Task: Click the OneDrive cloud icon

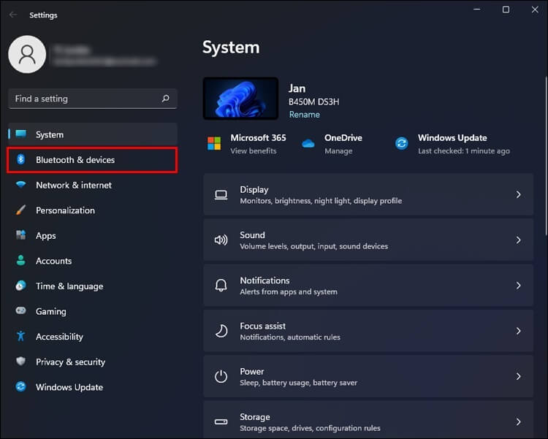Action: click(308, 144)
